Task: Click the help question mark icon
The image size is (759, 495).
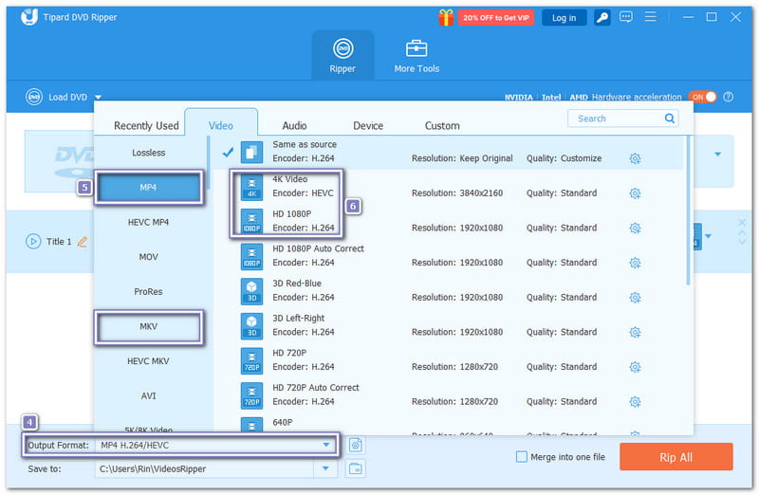Action: (729, 97)
